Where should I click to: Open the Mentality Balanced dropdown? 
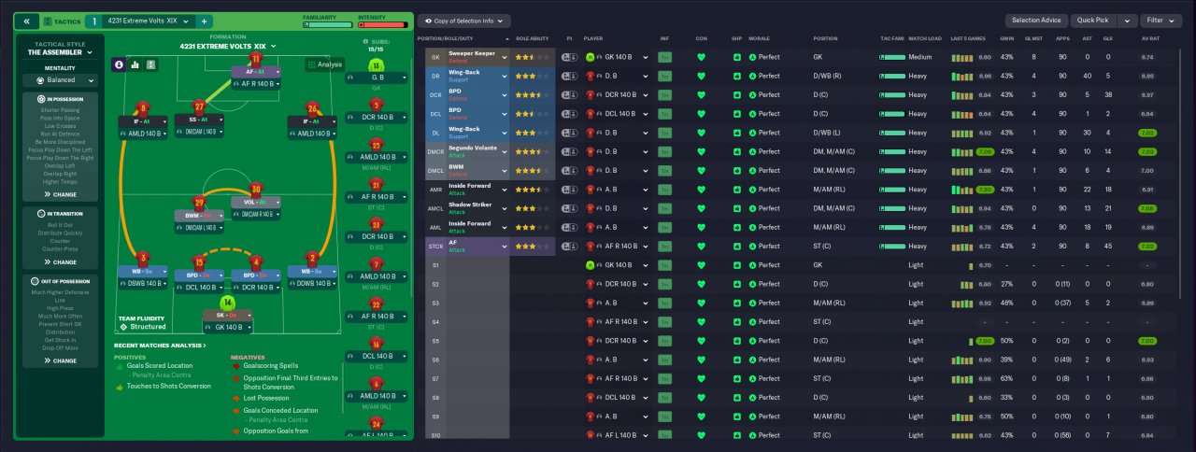(61, 80)
